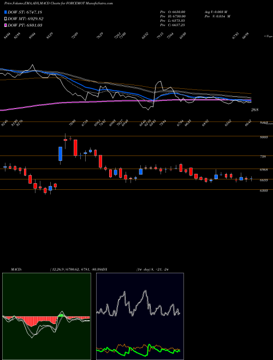Click the '<Tops' label at the right edge
This screenshot has width=273, height=360.
tap(268, 37)
